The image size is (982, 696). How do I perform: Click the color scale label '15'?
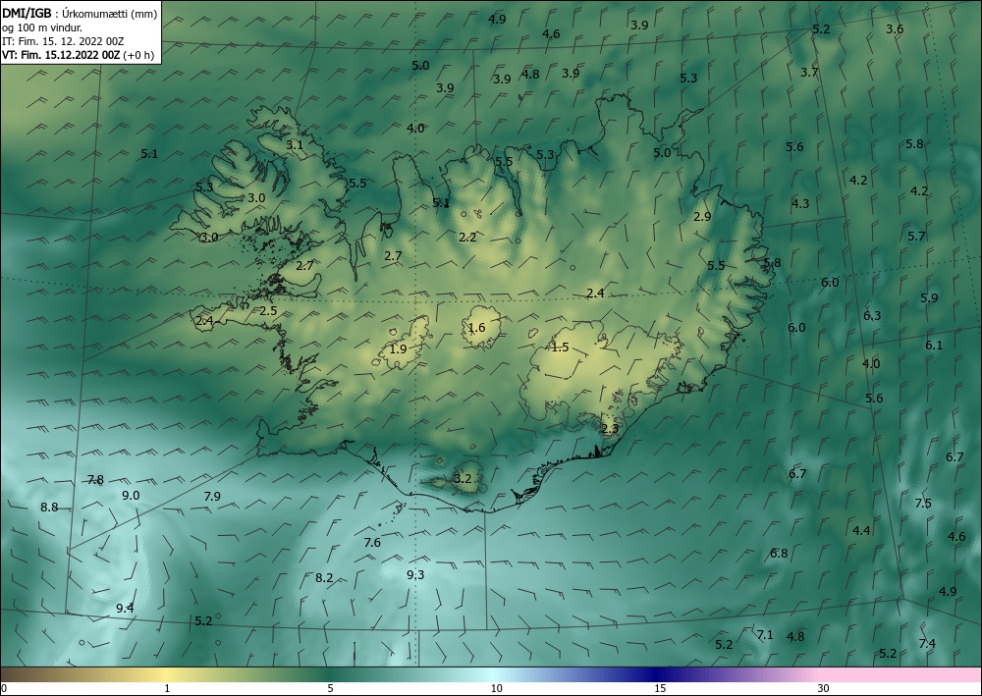660,688
